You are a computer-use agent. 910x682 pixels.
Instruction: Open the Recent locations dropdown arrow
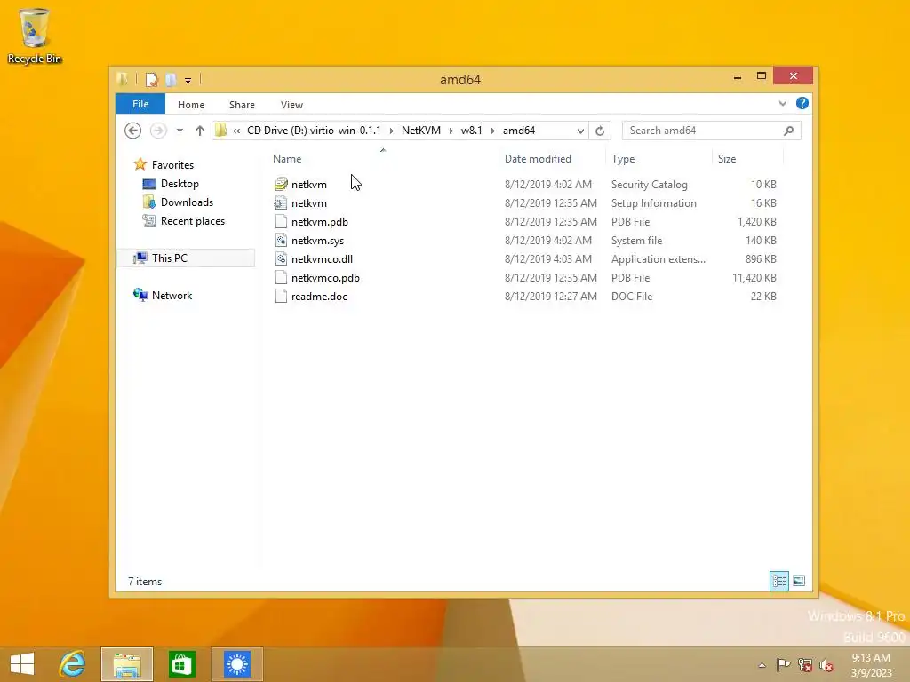(x=180, y=131)
